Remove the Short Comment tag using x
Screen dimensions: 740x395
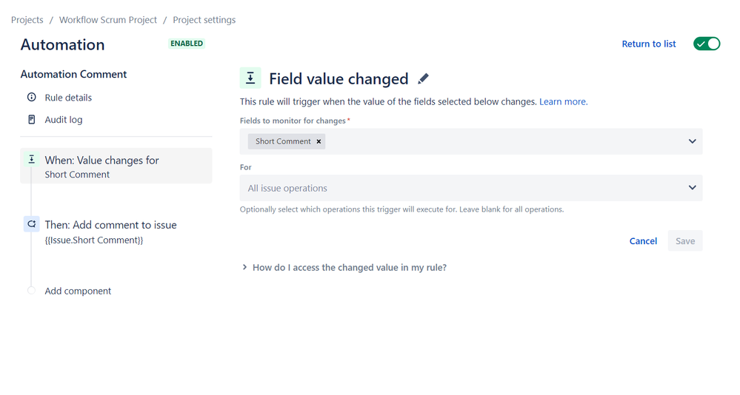319,141
